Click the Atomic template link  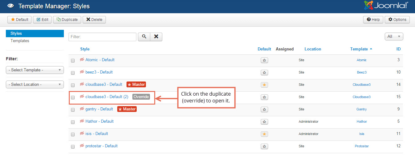[x=362, y=60]
